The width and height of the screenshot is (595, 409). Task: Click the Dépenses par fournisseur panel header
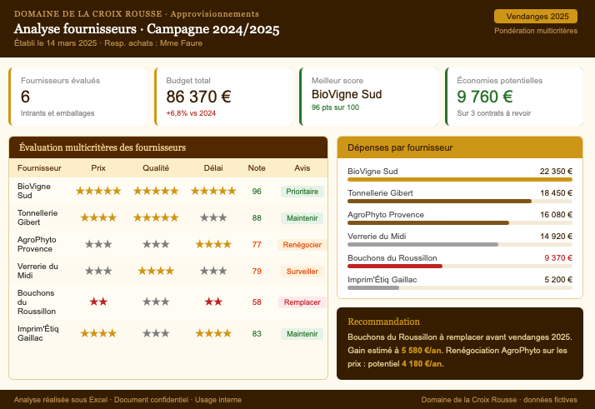coord(460,147)
